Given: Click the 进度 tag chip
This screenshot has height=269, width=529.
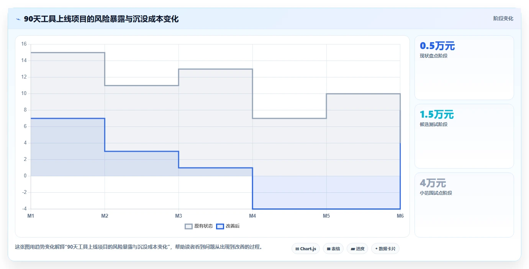Looking at the screenshot, I should pos(357,249).
